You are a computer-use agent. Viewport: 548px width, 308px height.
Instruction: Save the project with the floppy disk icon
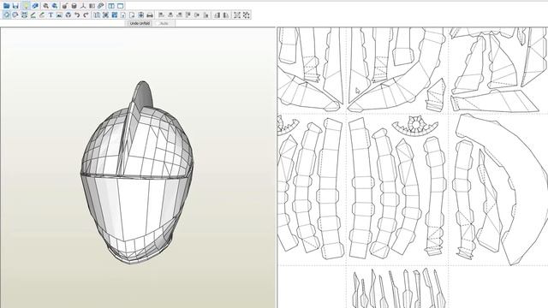pyautogui.click(x=15, y=6)
